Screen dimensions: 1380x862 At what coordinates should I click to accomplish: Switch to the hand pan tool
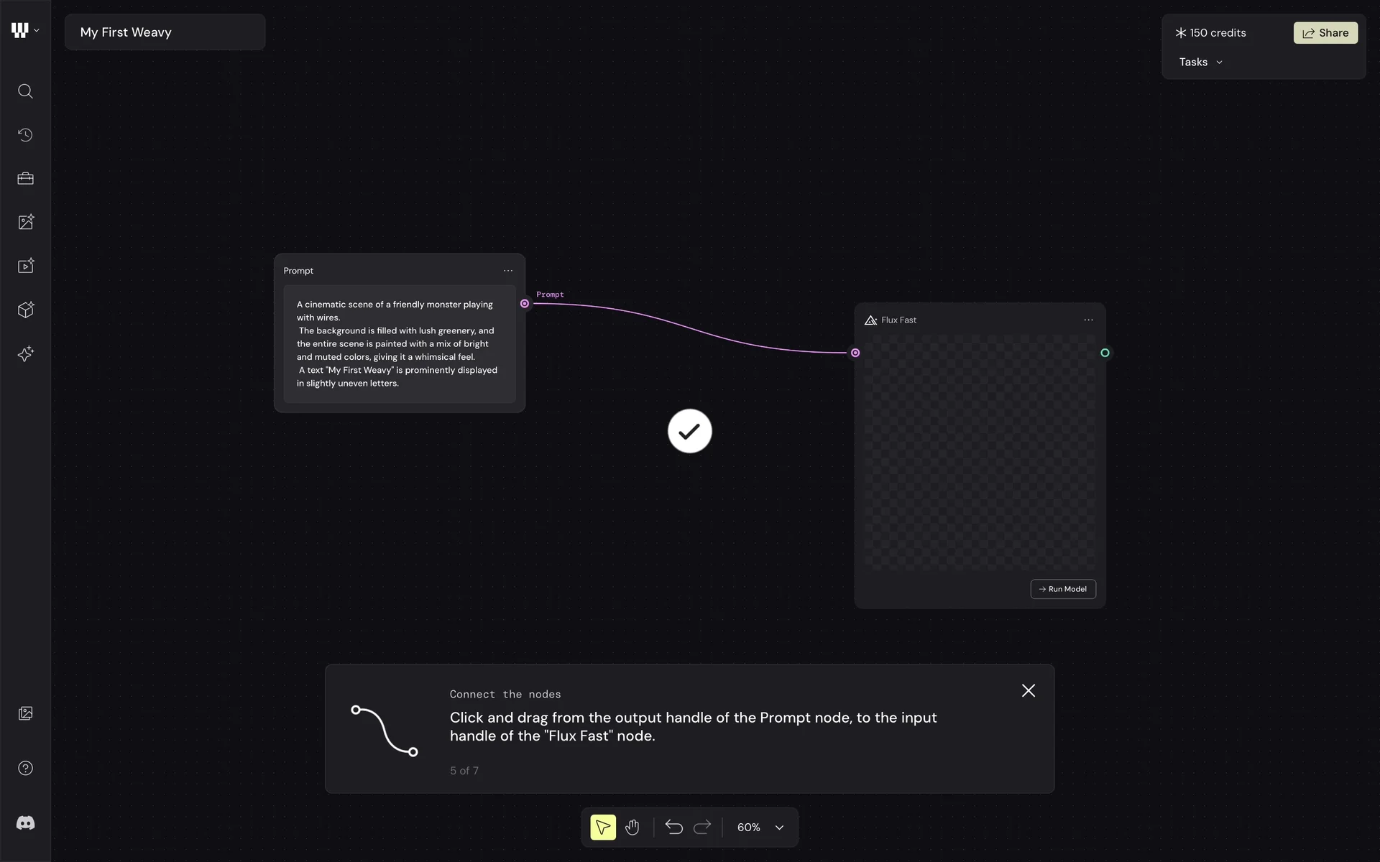(x=632, y=828)
